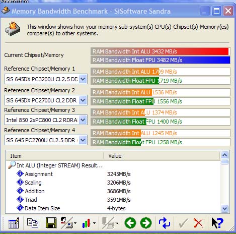Minimize the Memory Bandwidth Benchmark window
The width and height of the screenshot is (236, 234).
tap(204, 11)
